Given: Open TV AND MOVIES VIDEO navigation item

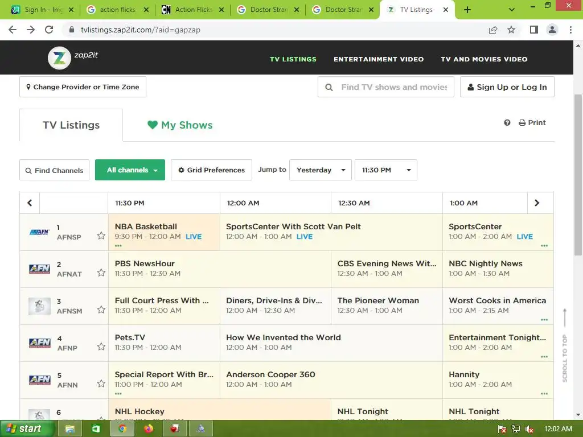Looking at the screenshot, I should 484,59.
